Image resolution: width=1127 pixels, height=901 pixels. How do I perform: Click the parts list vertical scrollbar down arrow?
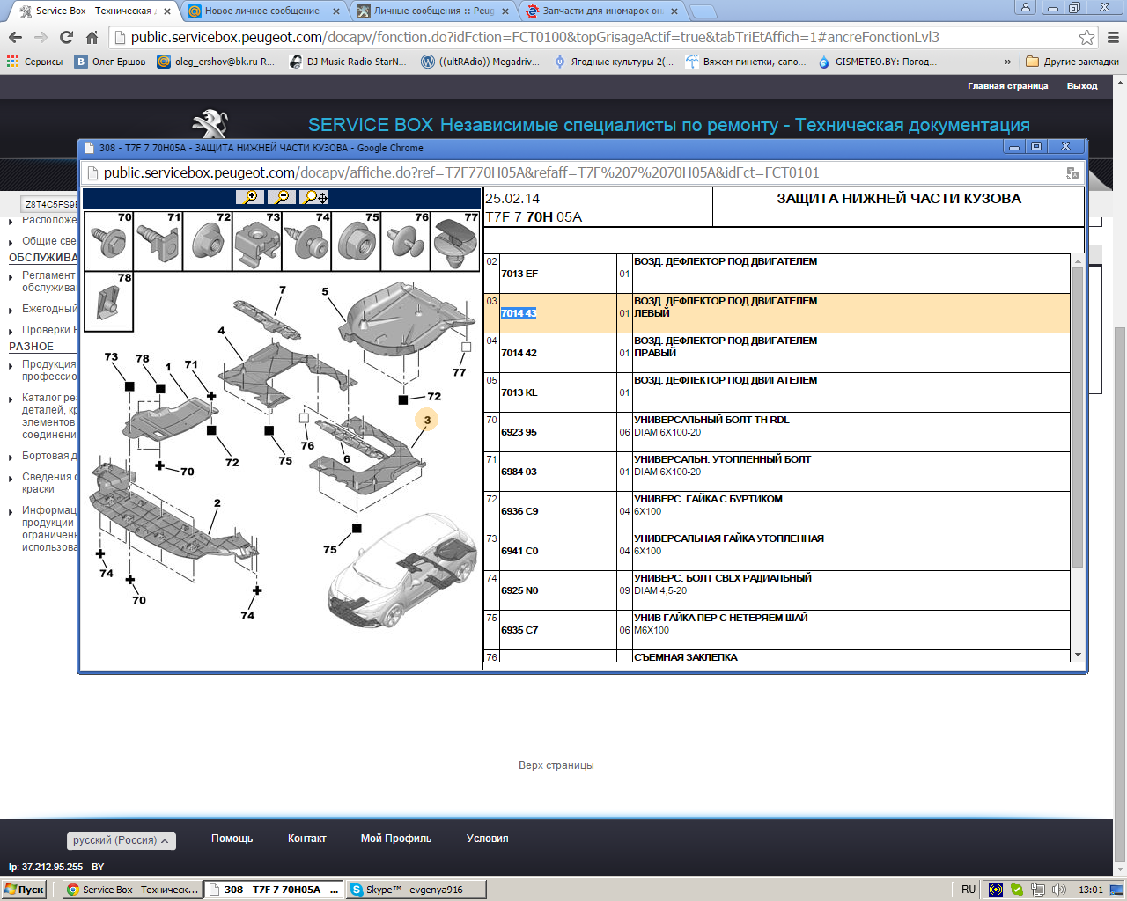pyautogui.click(x=1078, y=655)
